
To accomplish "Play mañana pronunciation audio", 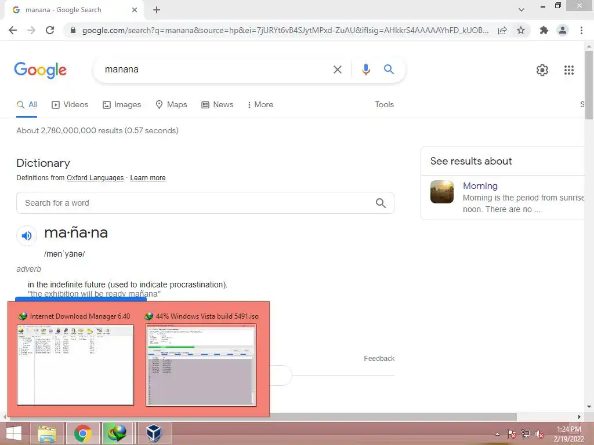I will [27, 236].
